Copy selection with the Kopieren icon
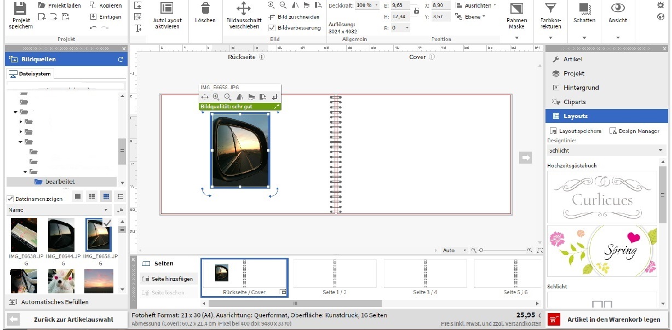 (x=94, y=5)
